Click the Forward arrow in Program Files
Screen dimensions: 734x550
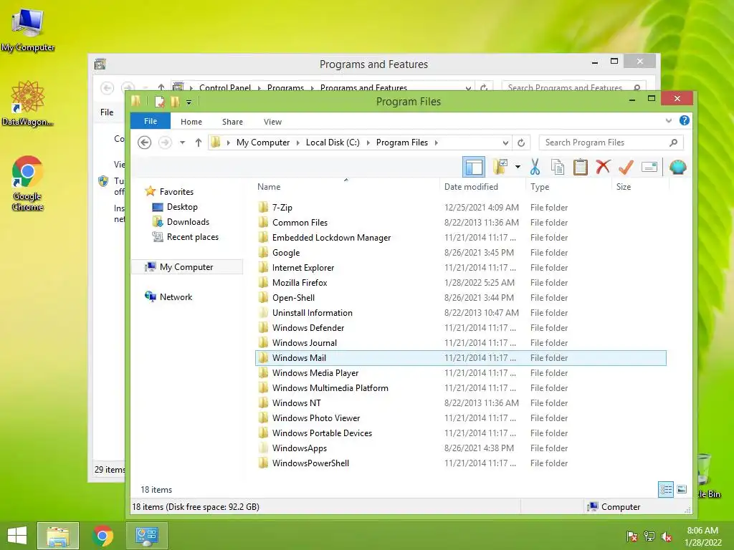[165, 143]
